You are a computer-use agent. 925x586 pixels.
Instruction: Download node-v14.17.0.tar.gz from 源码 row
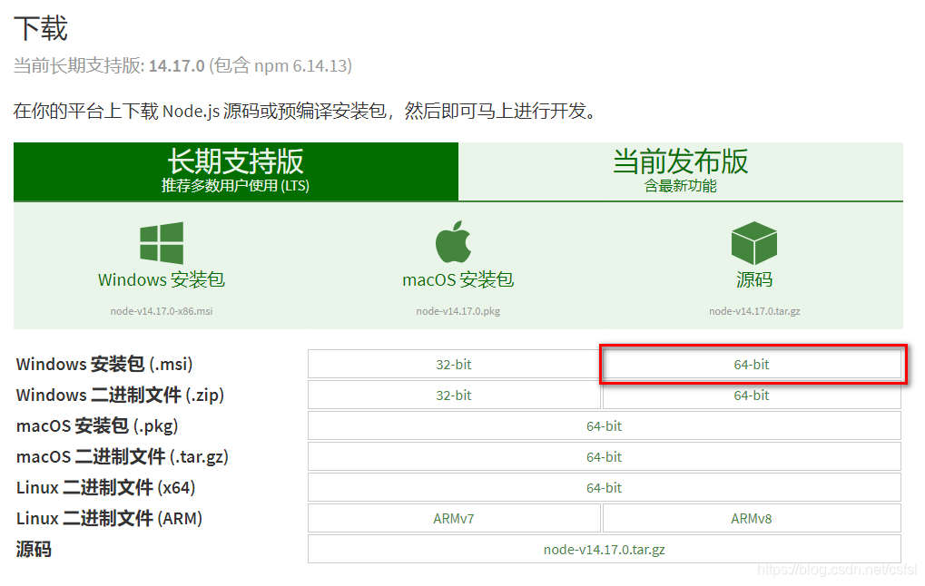tap(604, 550)
